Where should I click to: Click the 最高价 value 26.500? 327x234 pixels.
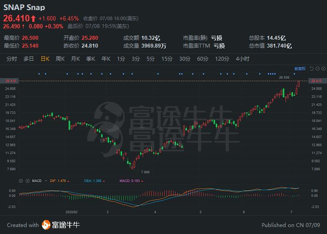click(x=30, y=38)
